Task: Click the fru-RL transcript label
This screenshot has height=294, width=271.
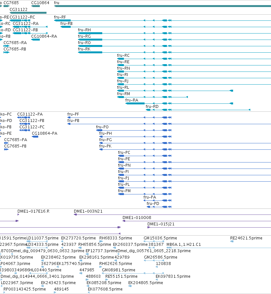Action: click(123, 87)
